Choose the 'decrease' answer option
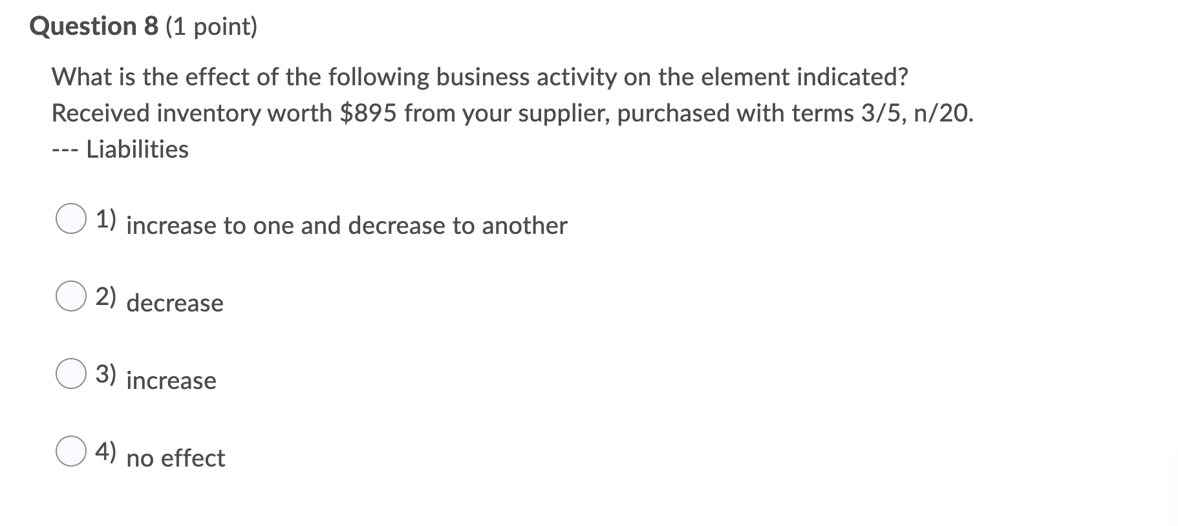This screenshot has height=526, width=1178. pos(175,303)
